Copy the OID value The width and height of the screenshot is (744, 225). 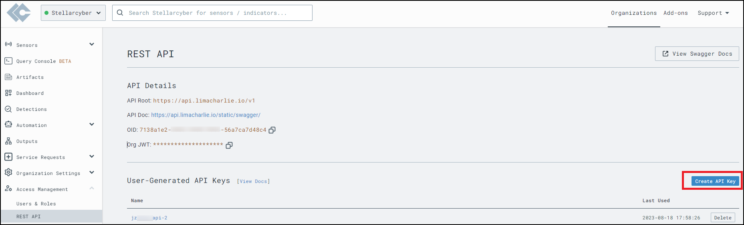tap(272, 130)
